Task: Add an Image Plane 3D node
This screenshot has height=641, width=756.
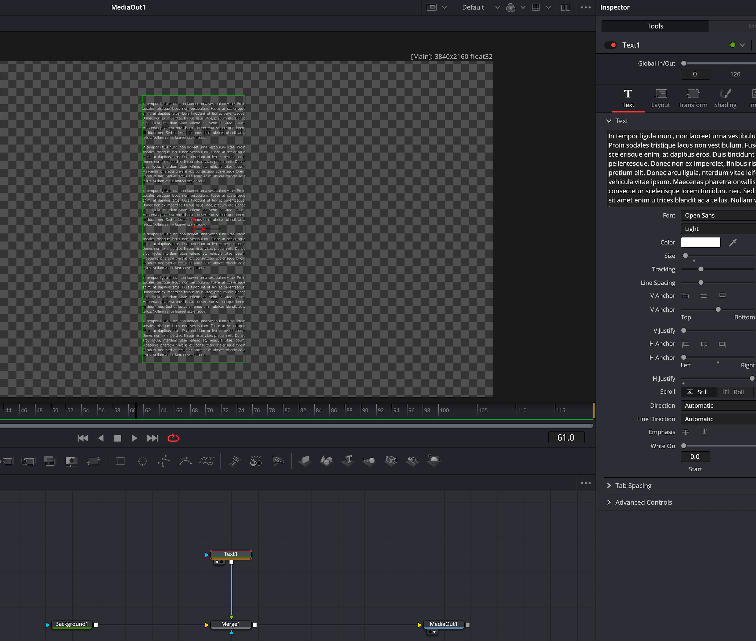Action: (304, 461)
